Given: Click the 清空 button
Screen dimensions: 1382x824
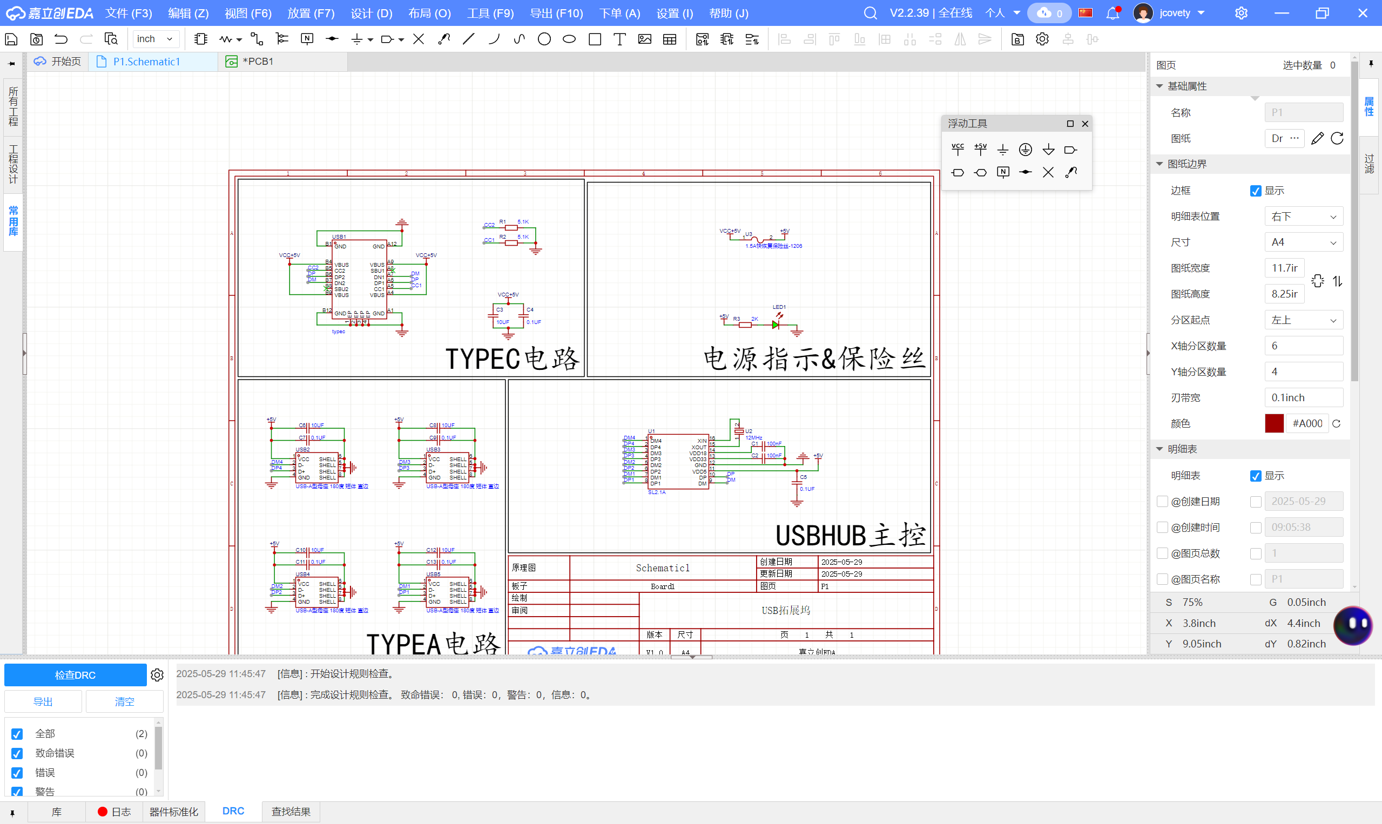Looking at the screenshot, I should (x=124, y=701).
